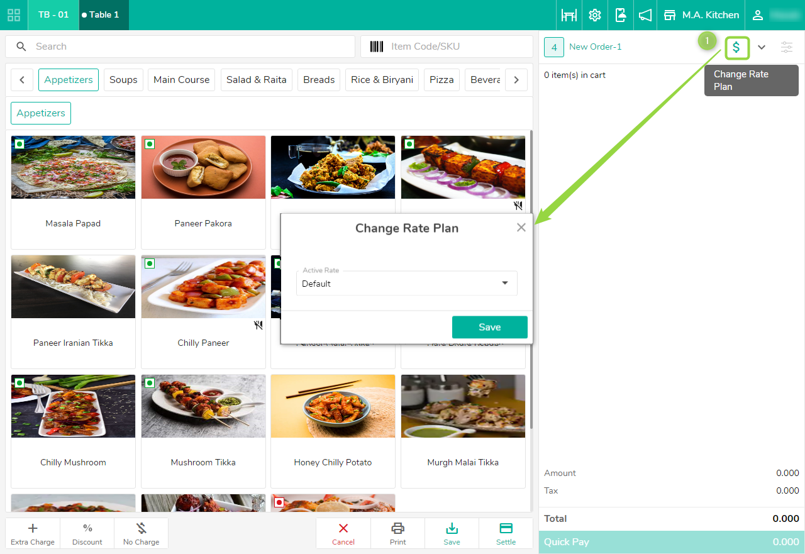Click the '0 item(s) in cart' text

pyautogui.click(x=575, y=75)
